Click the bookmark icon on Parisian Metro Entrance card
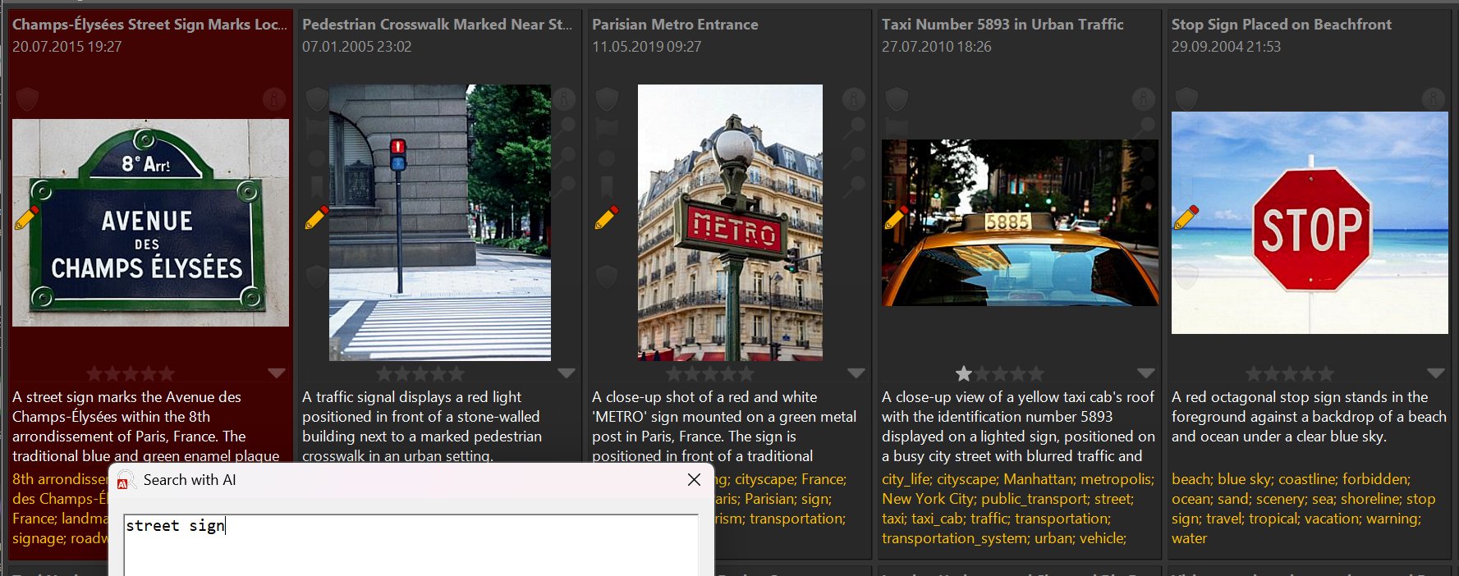Viewport: 1459px width, 576px height. click(607, 186)
